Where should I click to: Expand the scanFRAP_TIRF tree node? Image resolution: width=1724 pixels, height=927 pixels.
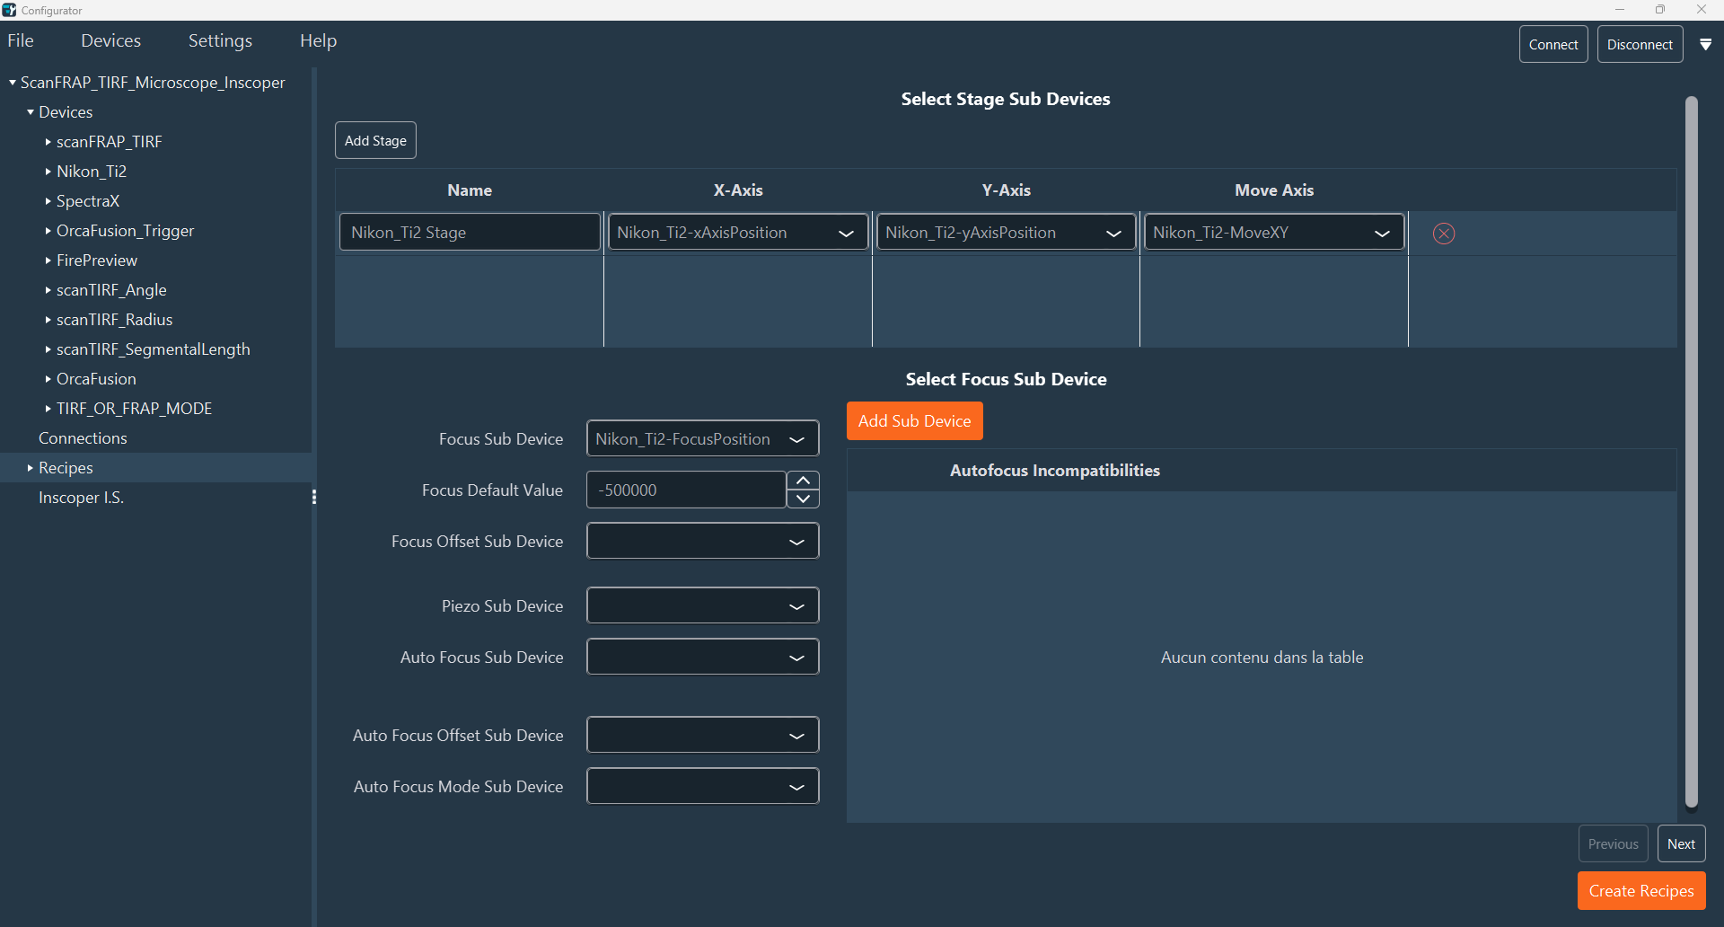tap(48, 142)
